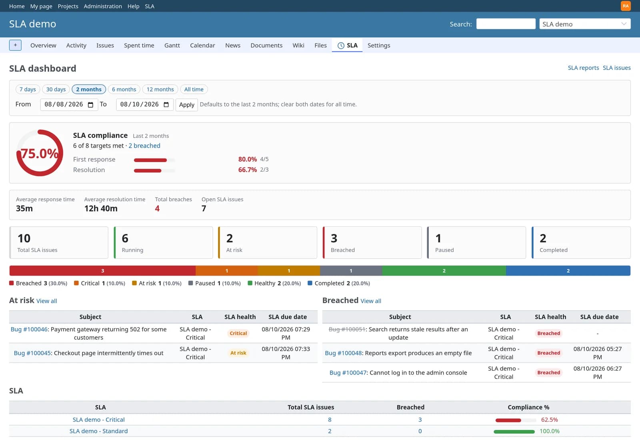640x440 pixels.
Task: Click the Apply button
Action: [x=187, y=105]
